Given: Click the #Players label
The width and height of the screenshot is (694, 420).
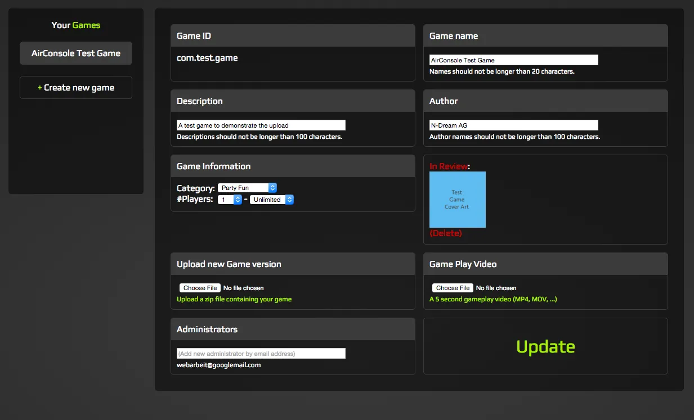Looking at the screenshot, I should pyautogui.click(x=195, y=200).
